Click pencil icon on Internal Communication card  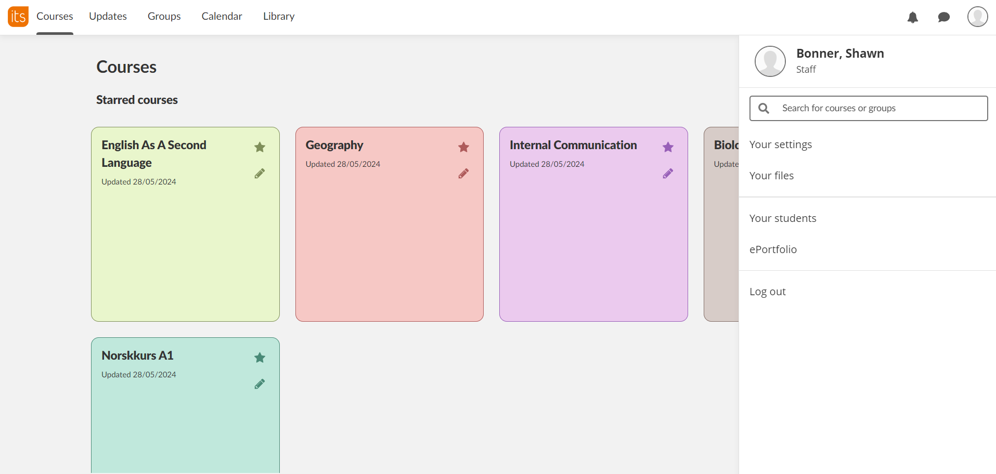pyautogui.click(x=668, y=174)
